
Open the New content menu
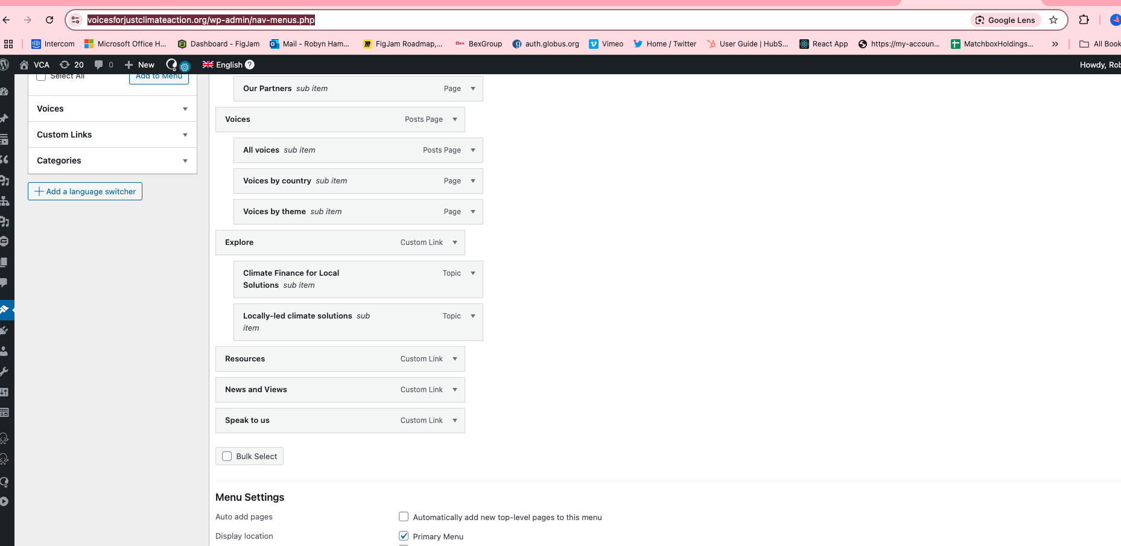139,65
